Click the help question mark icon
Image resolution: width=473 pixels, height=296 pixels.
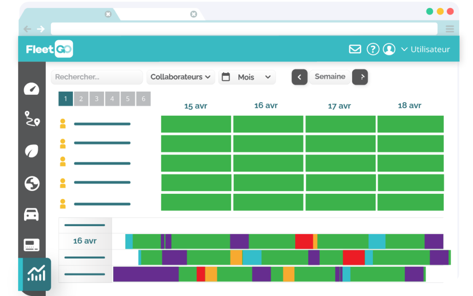[373, 49]
